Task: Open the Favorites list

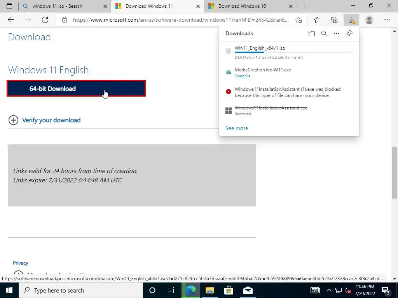Action: 317,20
